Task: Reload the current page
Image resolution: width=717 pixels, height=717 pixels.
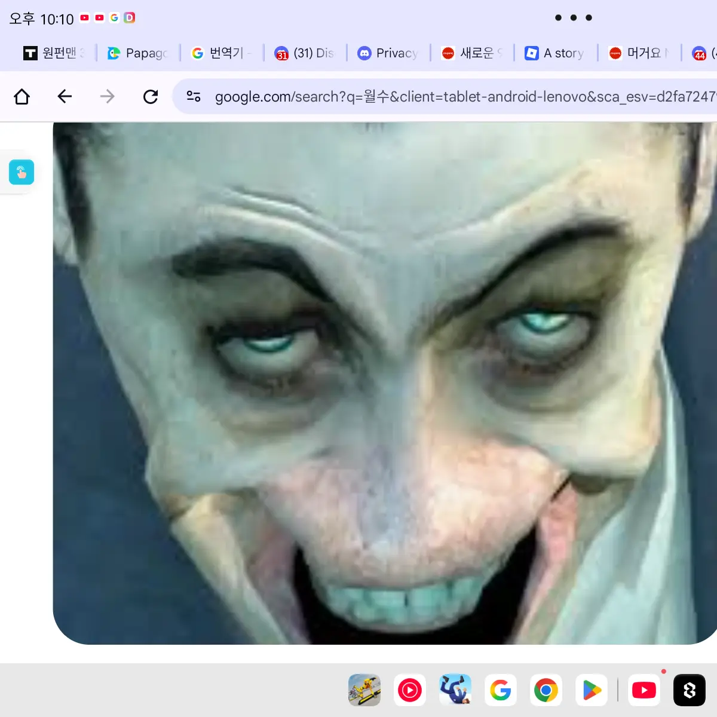Action: [151, 96]
